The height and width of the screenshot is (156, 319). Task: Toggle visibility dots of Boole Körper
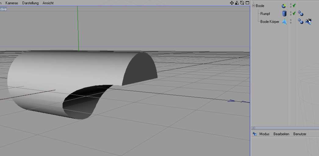coord(291,21)
